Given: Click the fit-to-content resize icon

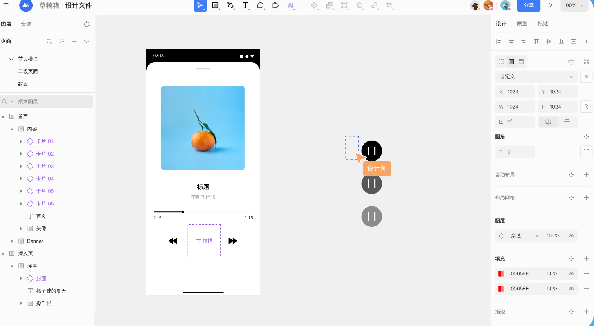Looking at the screenshot, I should point(586,77).
